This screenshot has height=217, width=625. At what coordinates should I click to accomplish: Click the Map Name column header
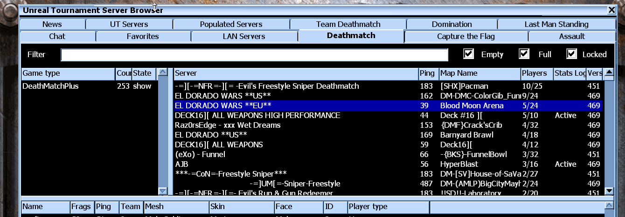click(479, 73)
